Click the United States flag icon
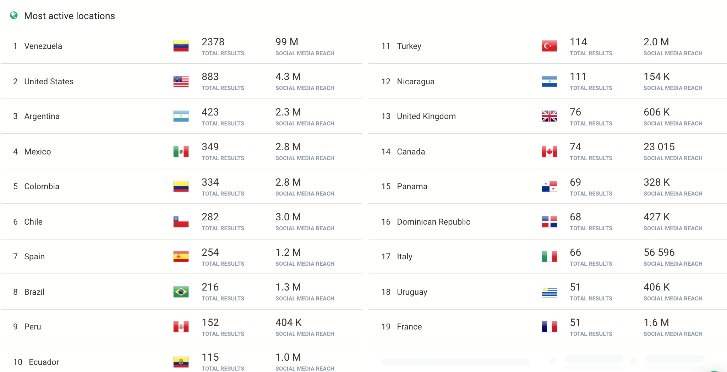The width and height of the screenshot is (727, 372). click(x=181, y=81)
